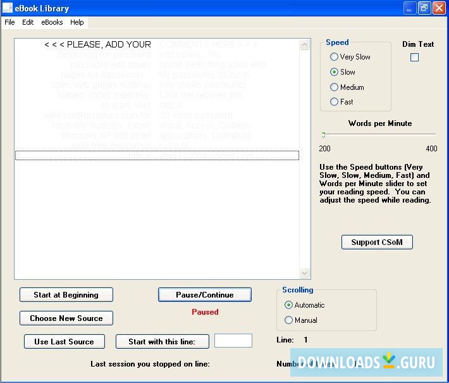Click the red Paused status label
This screenshot has width=449, height=383.
point(205,312)
